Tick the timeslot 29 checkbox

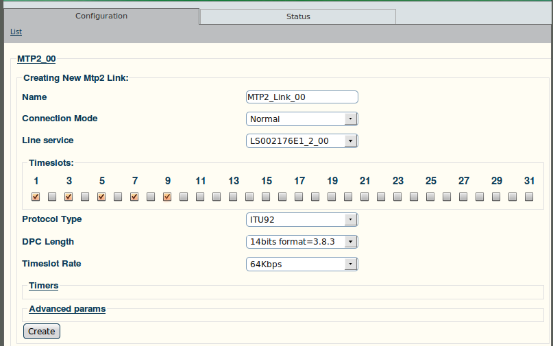(x=496, y=197)
